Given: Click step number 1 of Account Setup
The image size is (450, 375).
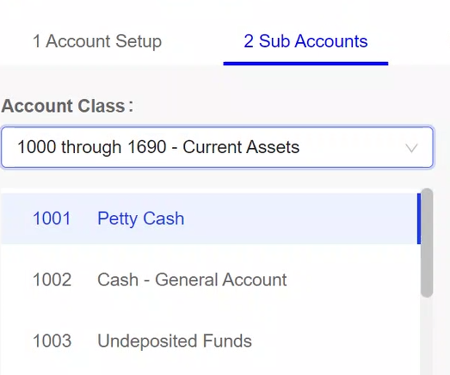Looking at the screenshot, I should pos(36,41).
